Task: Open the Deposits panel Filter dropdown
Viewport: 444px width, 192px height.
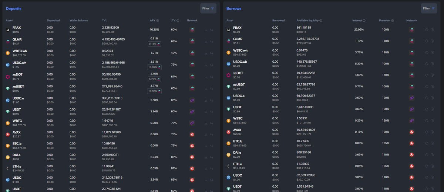Action: [208, 8]
